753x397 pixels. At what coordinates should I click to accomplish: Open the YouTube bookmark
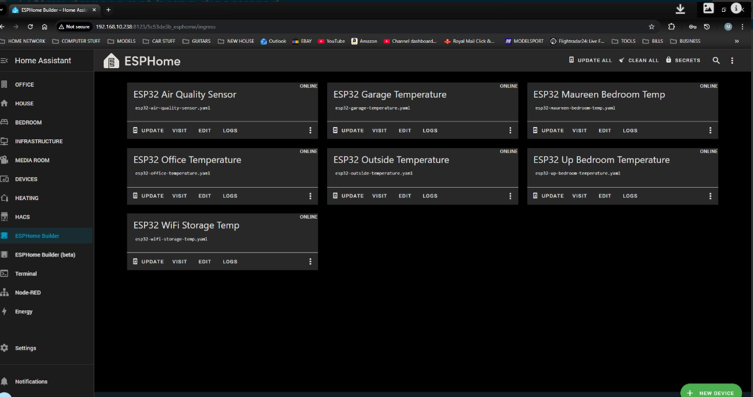coord(331,41)
